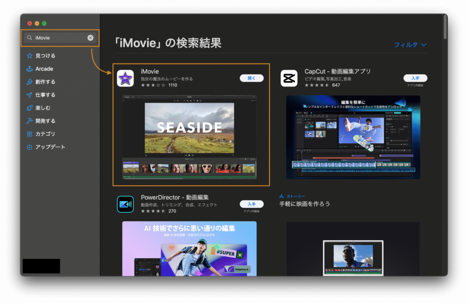Open the PowerDirector AI screenshot preview

click(190, 249)
